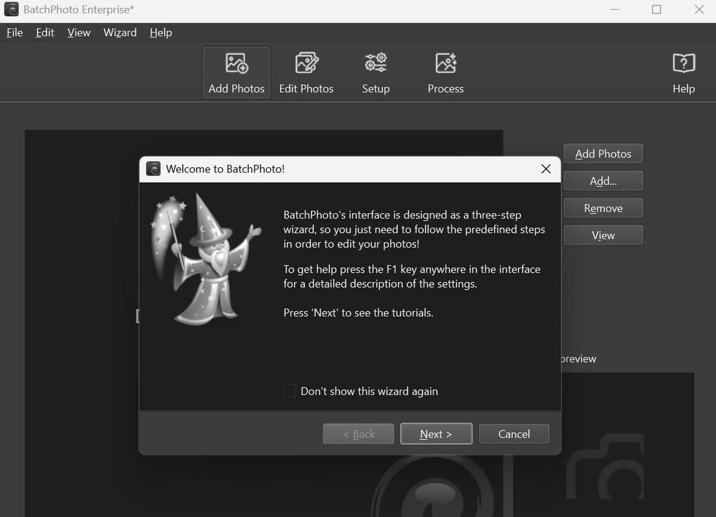The height and width of the screenshot is (517, 716).
Task: Click the Add Photos toolbar icon
Action: point(236,63)
